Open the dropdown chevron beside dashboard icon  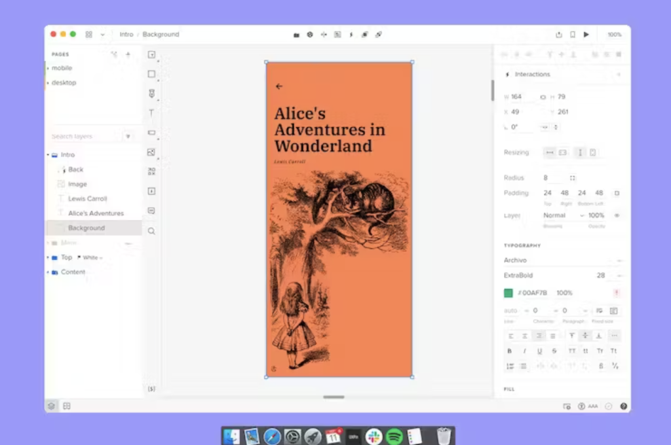pyautogui.click(x=103, y=35)
